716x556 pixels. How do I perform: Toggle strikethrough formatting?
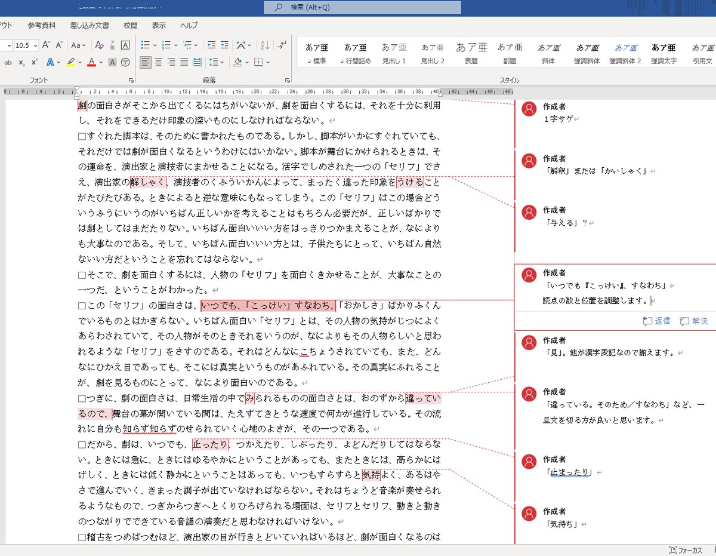8,62
